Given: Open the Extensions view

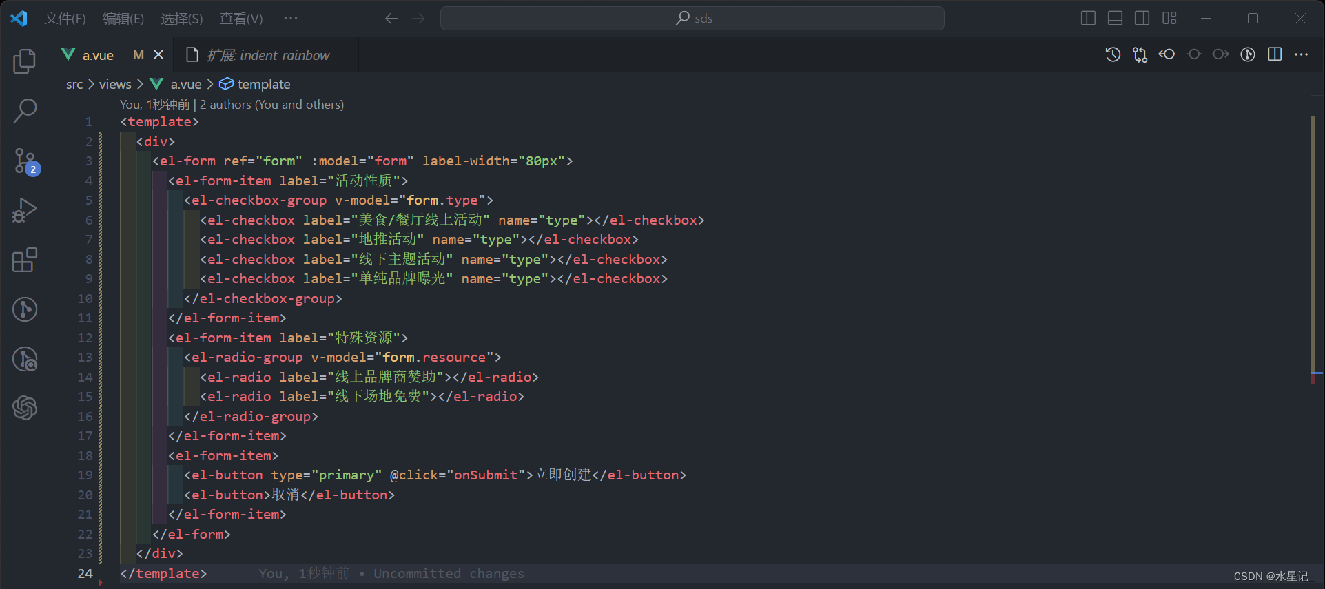Looking at the screenshot, I should [x=25, y=260].
